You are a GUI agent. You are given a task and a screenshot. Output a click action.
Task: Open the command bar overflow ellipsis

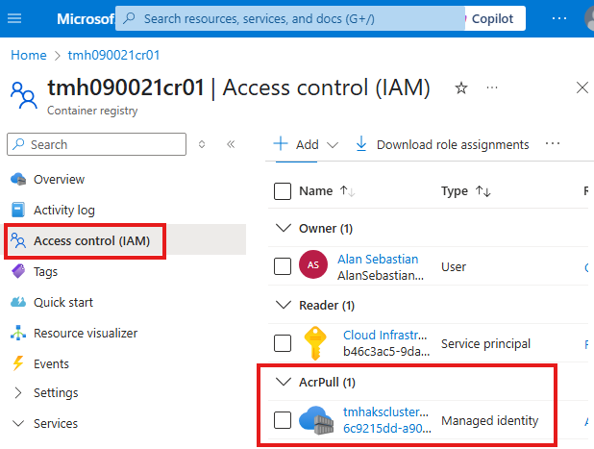point(553,143)
